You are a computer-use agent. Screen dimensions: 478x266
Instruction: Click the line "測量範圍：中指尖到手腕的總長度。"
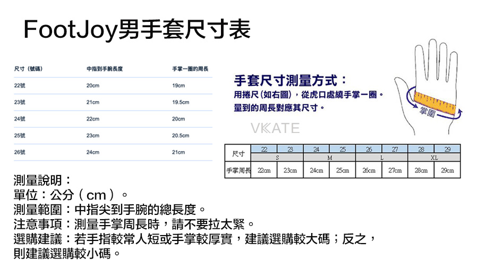110,210
